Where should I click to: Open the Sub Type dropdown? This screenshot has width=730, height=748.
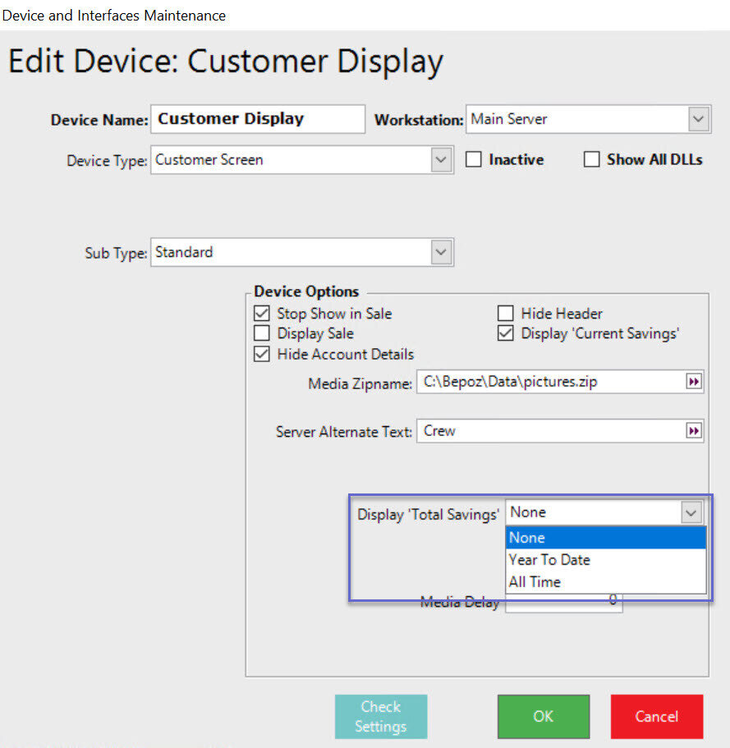click(x=442, y=252)
